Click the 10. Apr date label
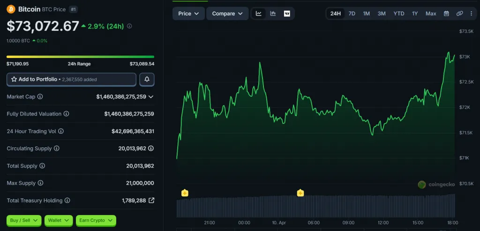Image resolution: width=480 pixels, height=231 pixels. point(279,223)
